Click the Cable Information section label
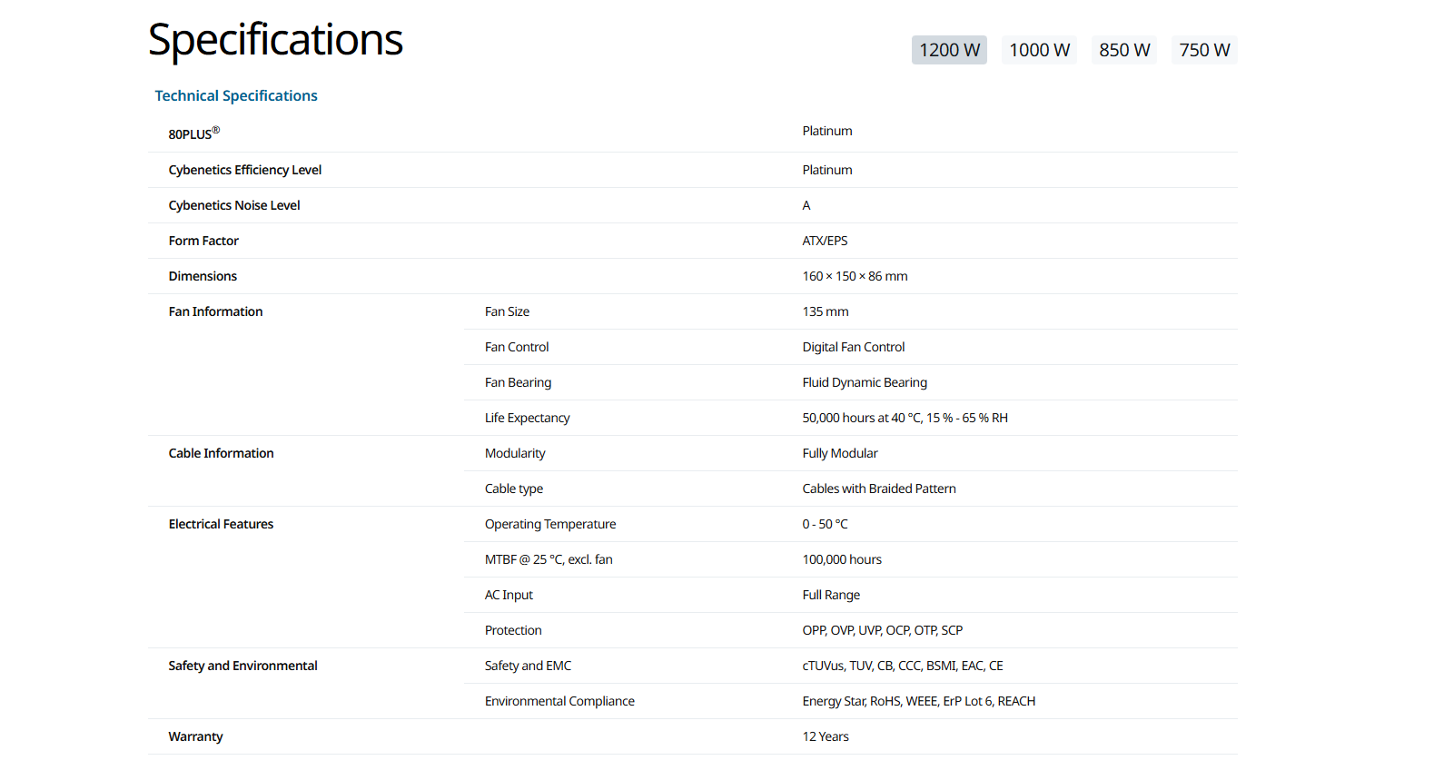Viewport: 1434px width, 780px height. 221,453
